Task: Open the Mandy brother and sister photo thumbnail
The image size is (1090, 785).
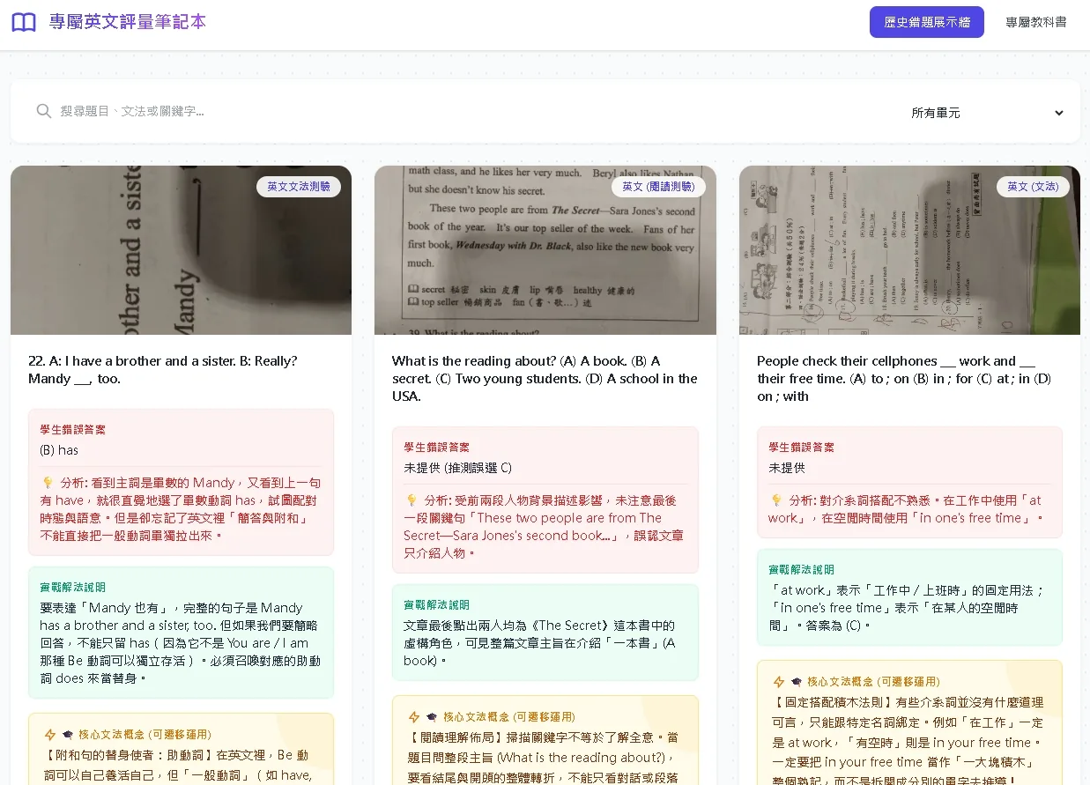Action: click(181, 250)
